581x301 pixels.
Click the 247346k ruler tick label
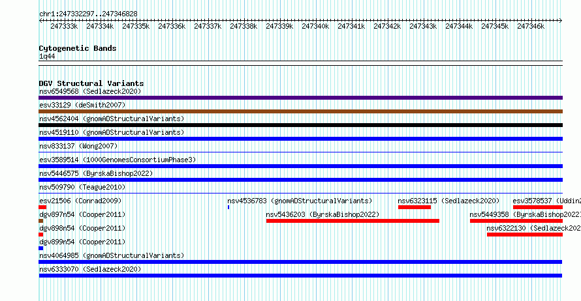531,26
